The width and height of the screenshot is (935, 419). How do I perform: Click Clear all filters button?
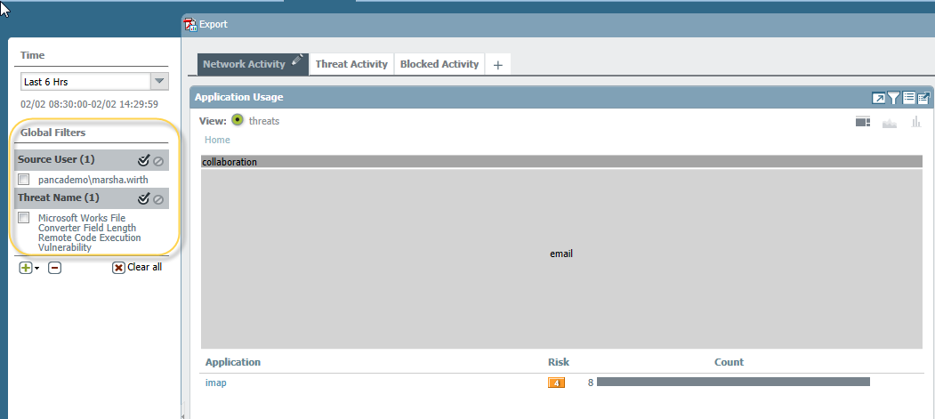tap(136, 268)
